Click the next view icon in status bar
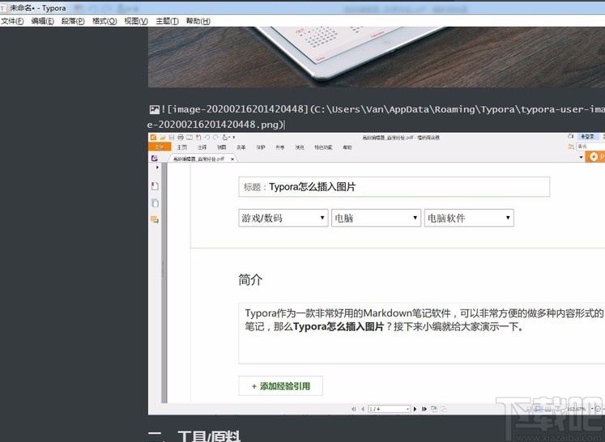Viewport: 605px width, 442px height. (444, 409)
